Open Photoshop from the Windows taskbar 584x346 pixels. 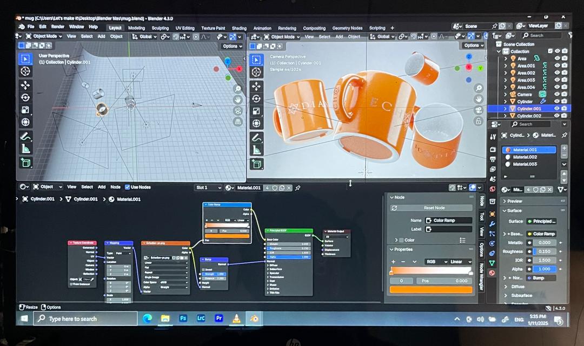(x=183, y=318)
